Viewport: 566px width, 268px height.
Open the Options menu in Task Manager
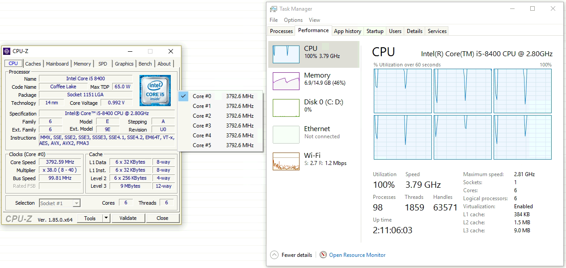tap(293, 20)
